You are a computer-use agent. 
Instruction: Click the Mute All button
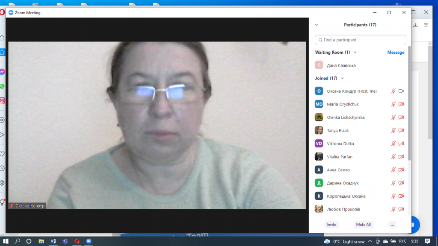pyautogui.click(x=364, y=225)
